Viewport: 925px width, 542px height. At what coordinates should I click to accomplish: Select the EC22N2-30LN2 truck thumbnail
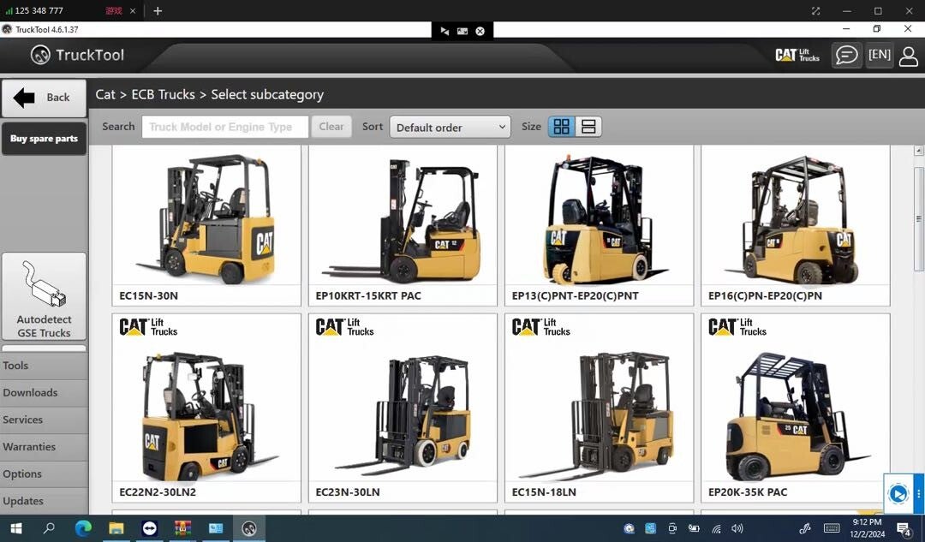tap(206, 408)
